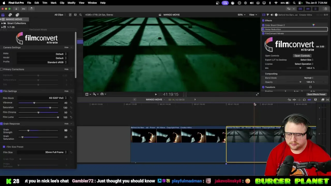Switch to the Color inspector icon
Viewport: 331px width, 186px height.
pyautogui.click(x=268, y=15)
